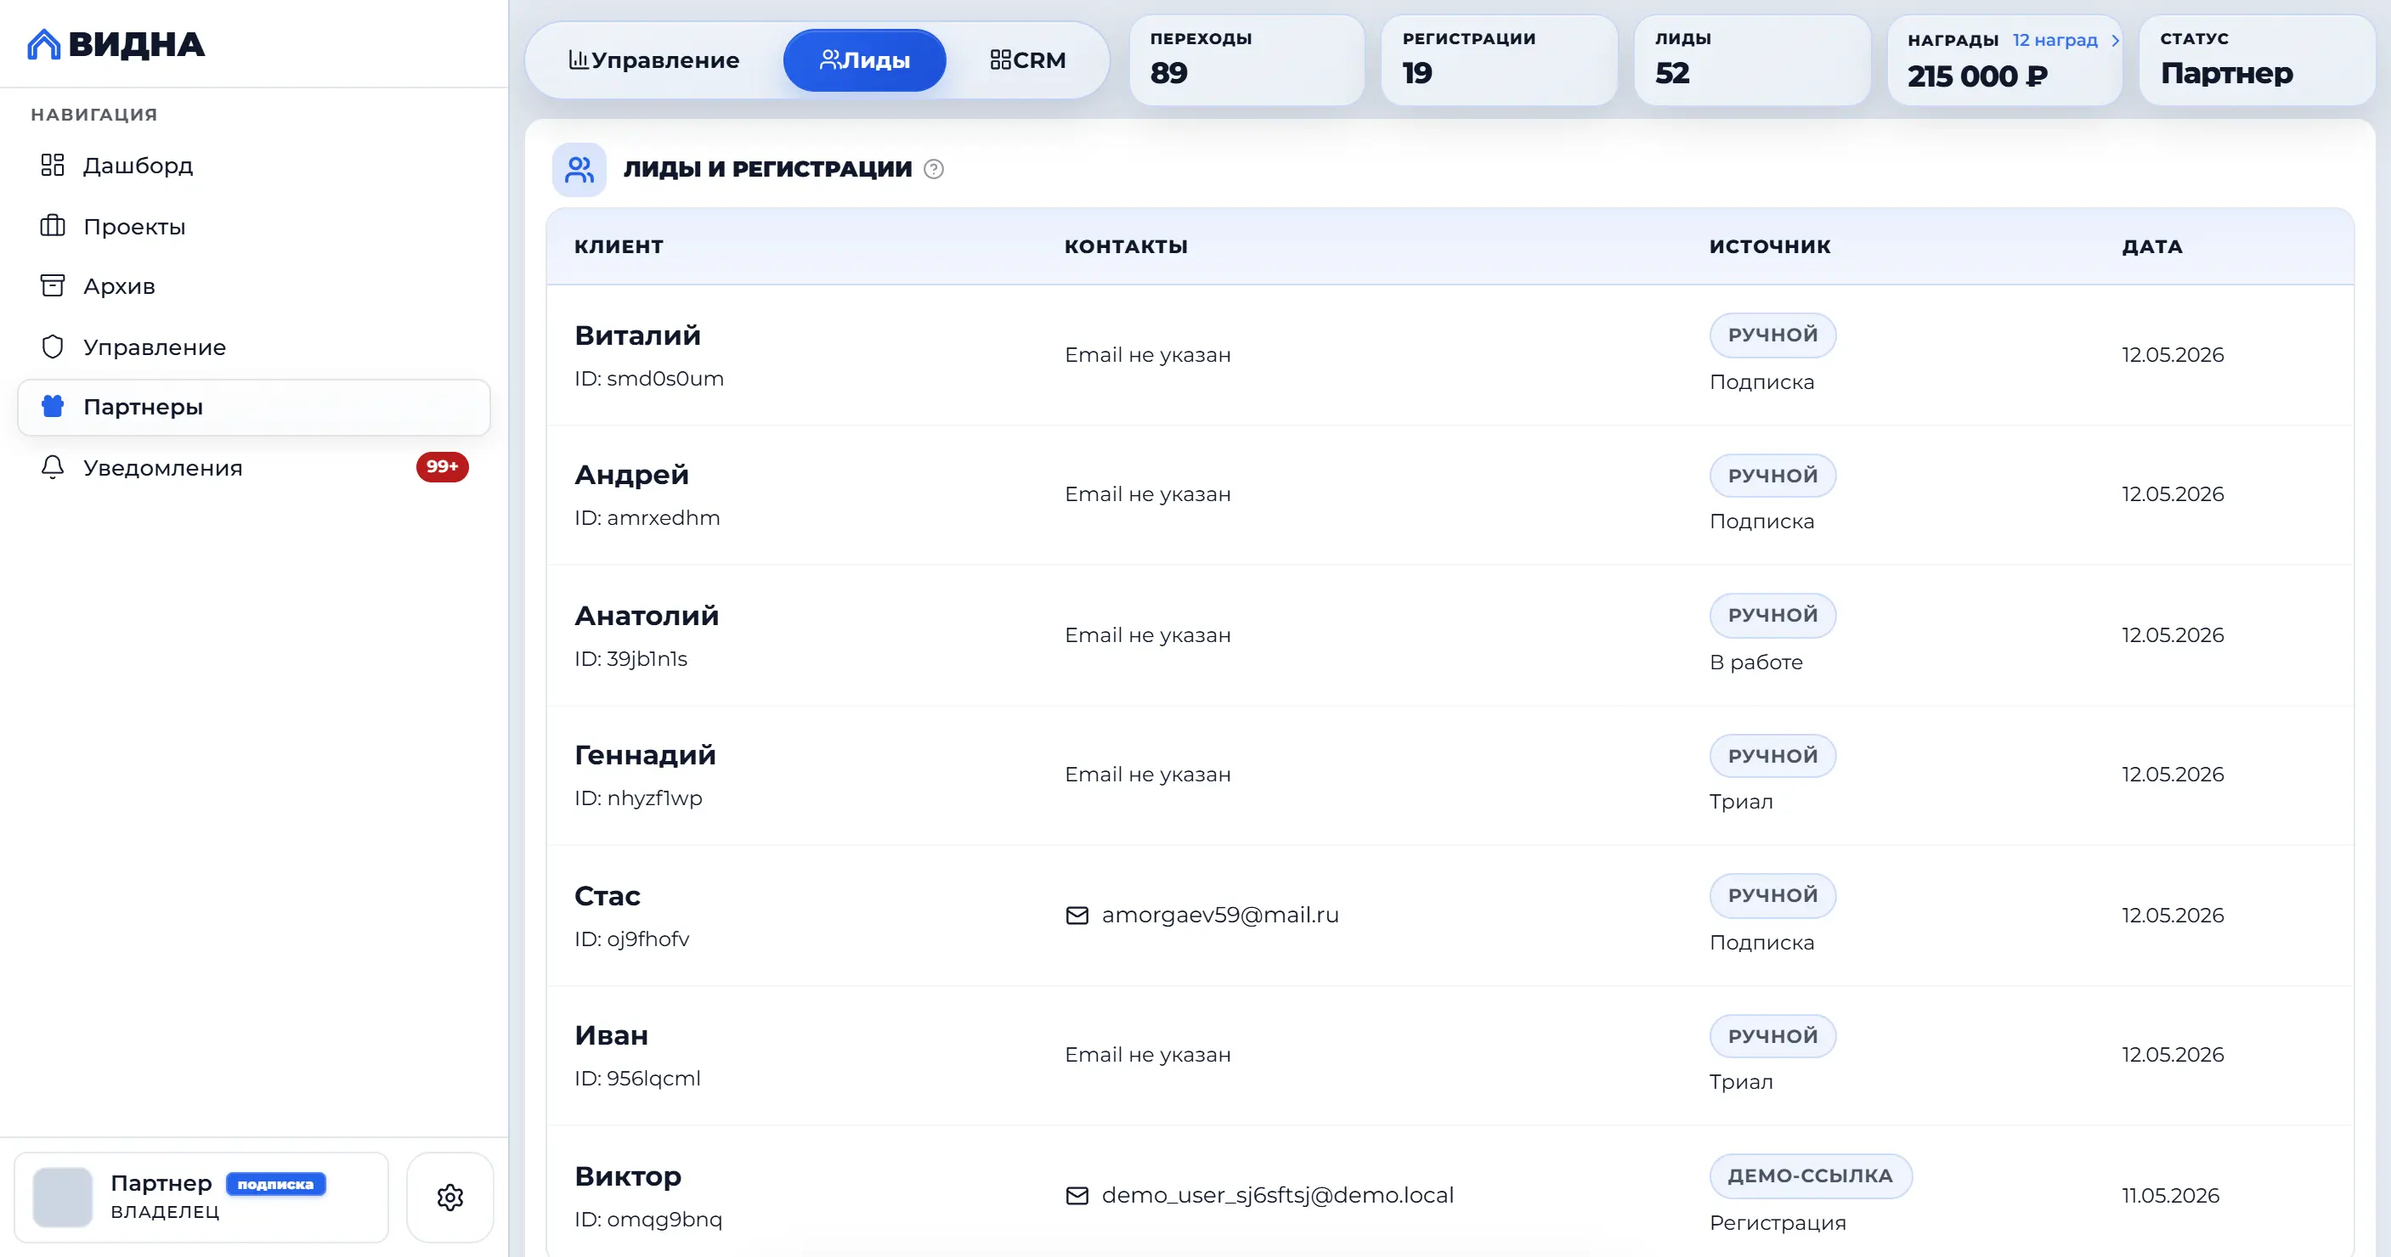Viewport: 2391px width, 1257px height.
Task: Click the Уведомления bell icon
Action: (x=53, y=466)
